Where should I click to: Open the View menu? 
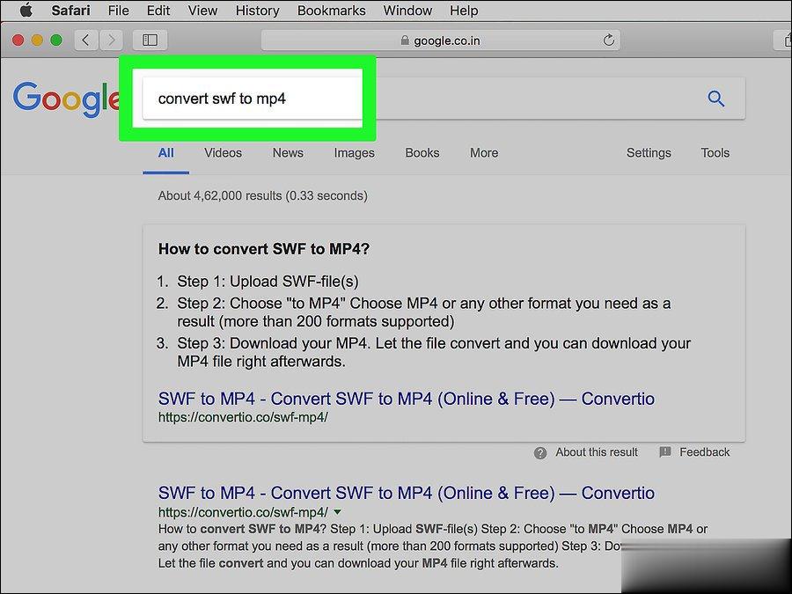[202, 11]
